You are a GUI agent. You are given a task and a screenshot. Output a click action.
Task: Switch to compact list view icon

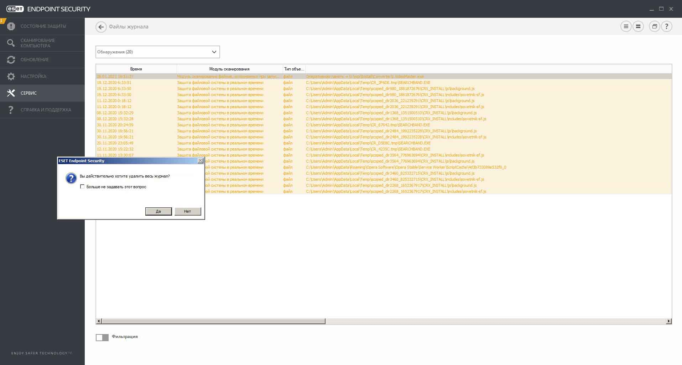[x=626, y=26]
